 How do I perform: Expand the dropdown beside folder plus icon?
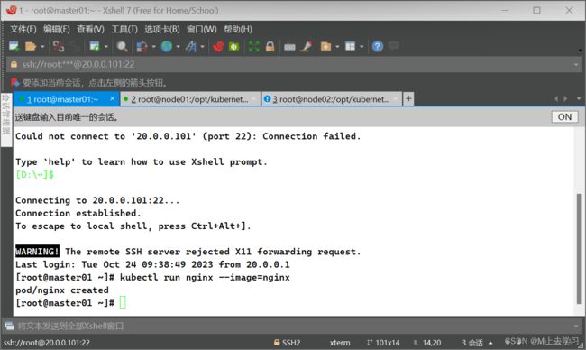coord(337,47)
